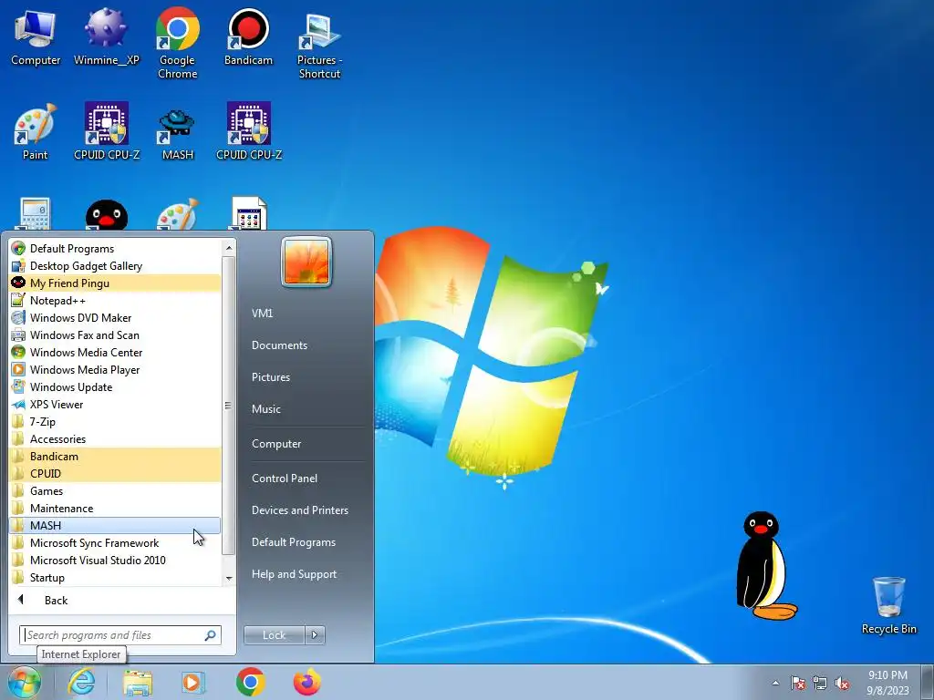Expand the Bandicam folder
934x700 pixels.
pos(115,456)
